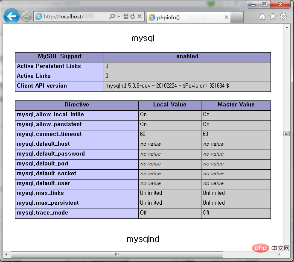Restore down the browser window
This screenshot has height=262, width=294.
pos(265,5)
